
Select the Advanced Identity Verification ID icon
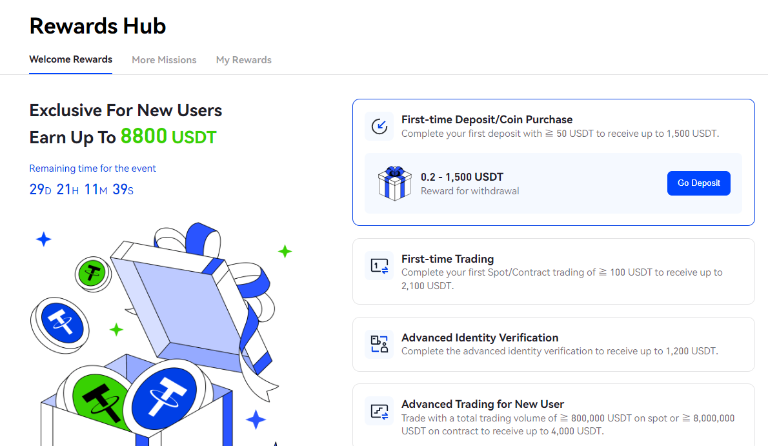[379, 344]
